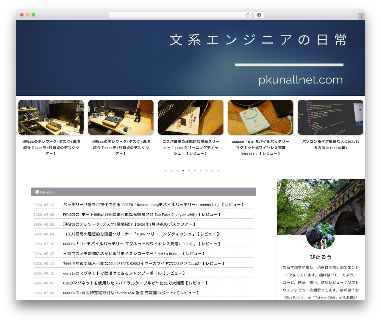This screenshot has width=381, height=323.
Task: Open the 2024年9月 desk tour thumbnail
Action: tap(51, 117)
